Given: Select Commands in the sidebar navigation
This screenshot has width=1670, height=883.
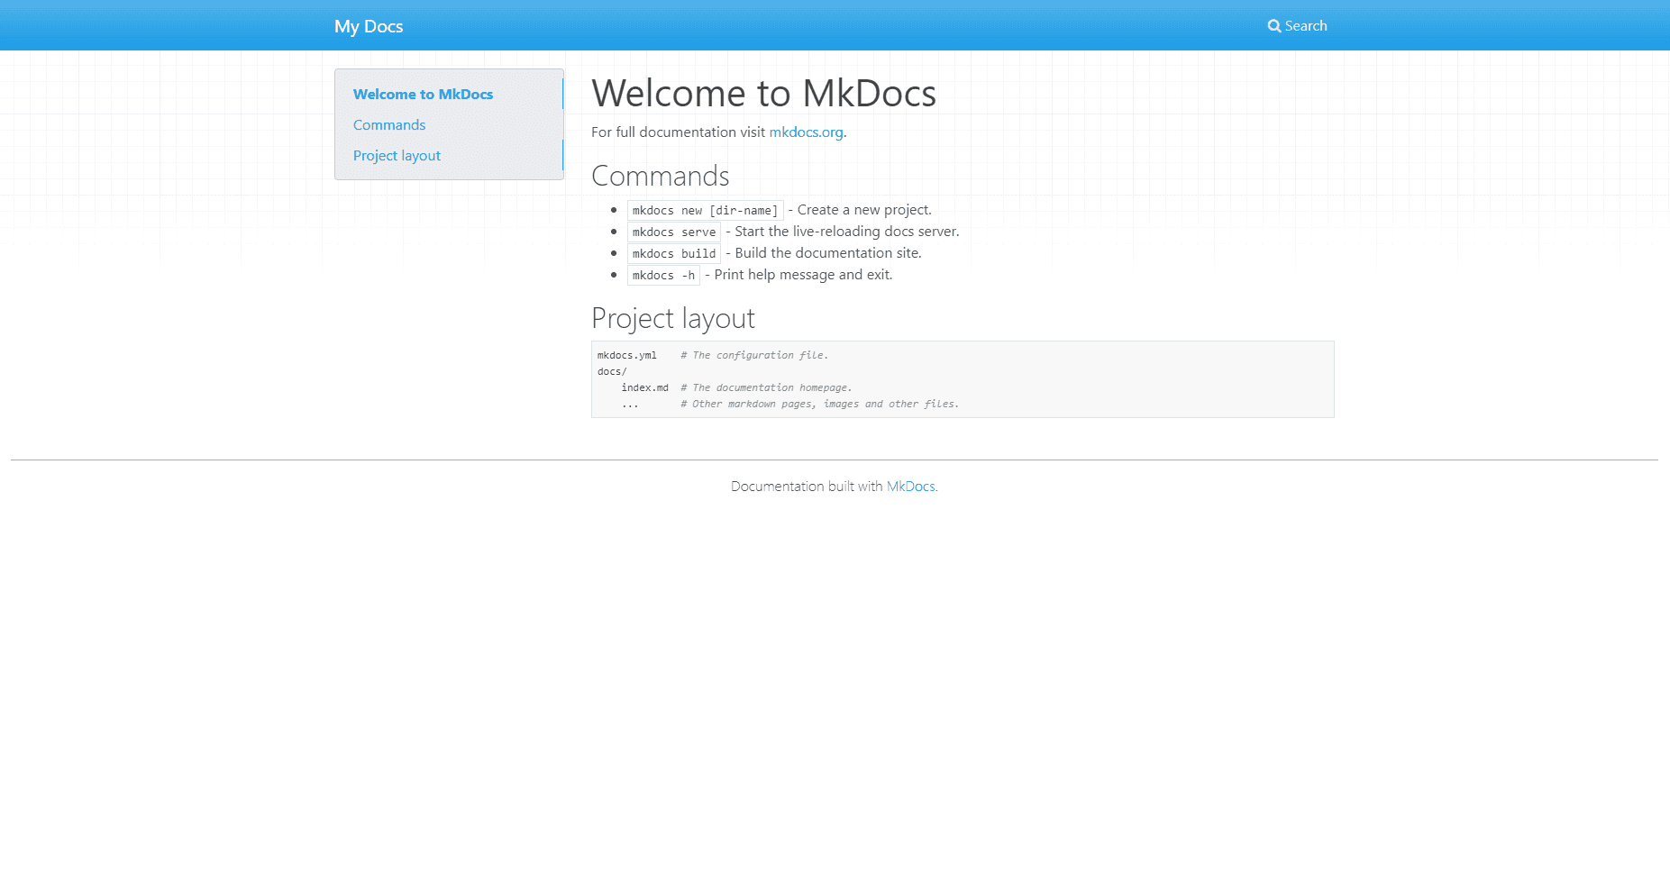Looking at the screenshot, I should pos(389,124).
